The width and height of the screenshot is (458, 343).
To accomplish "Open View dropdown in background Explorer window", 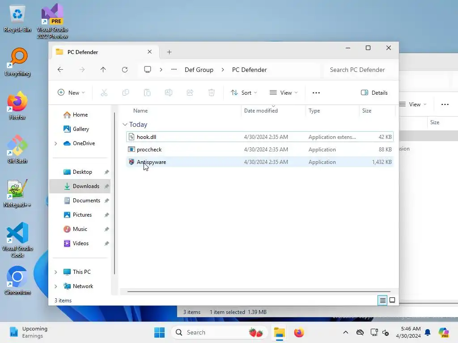I will coord(413,105).
